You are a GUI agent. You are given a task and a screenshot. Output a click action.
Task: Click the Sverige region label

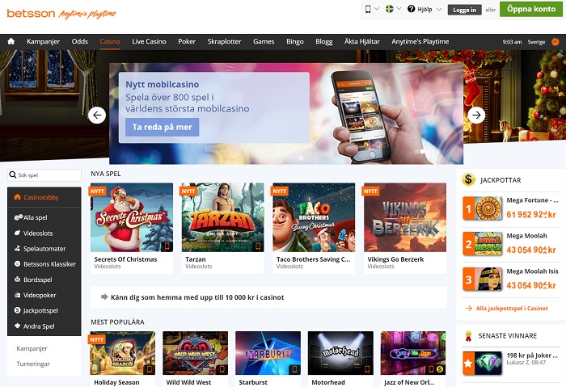tap(536, 42)
